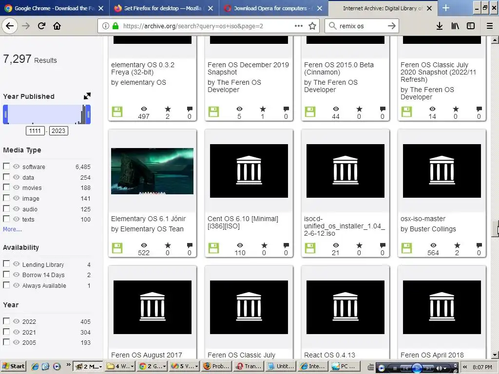This screenshot has height=374, width=499.
Task: Close the Opera download tab
Action: [x=320, y=8]
